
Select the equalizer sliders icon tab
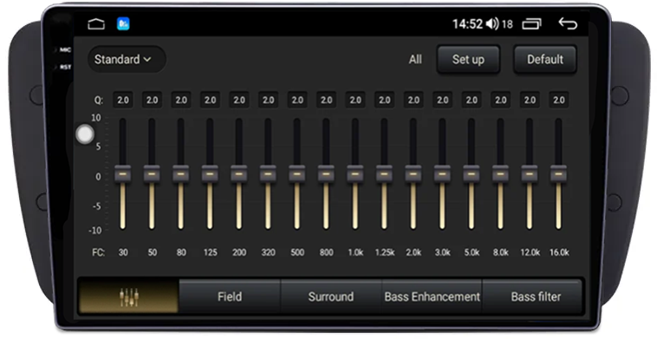[128, 297]
